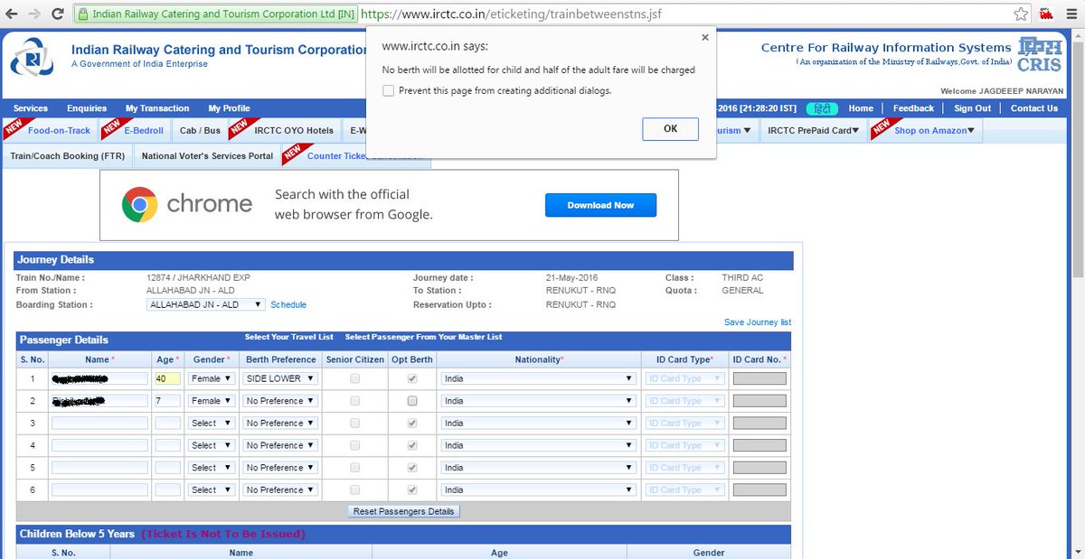Enable Prevent this page from creating additional dialogs
Image resolution: width=1085 pixels, height=559 pixels.
click(x=388, y=90)
